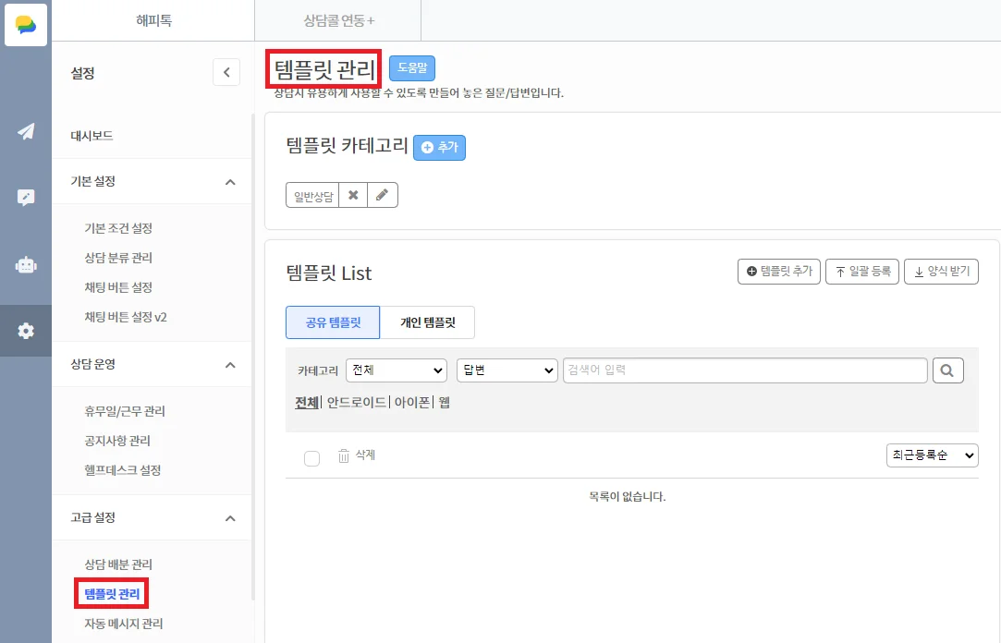
Task: Click the 도움말 help button
Action: point(411,67)
